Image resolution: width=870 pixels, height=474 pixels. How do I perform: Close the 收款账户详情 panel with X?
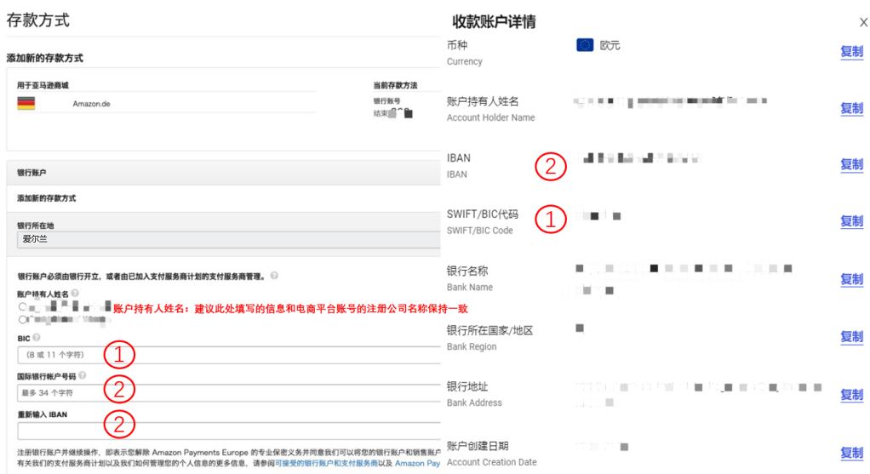coord(863,23)
